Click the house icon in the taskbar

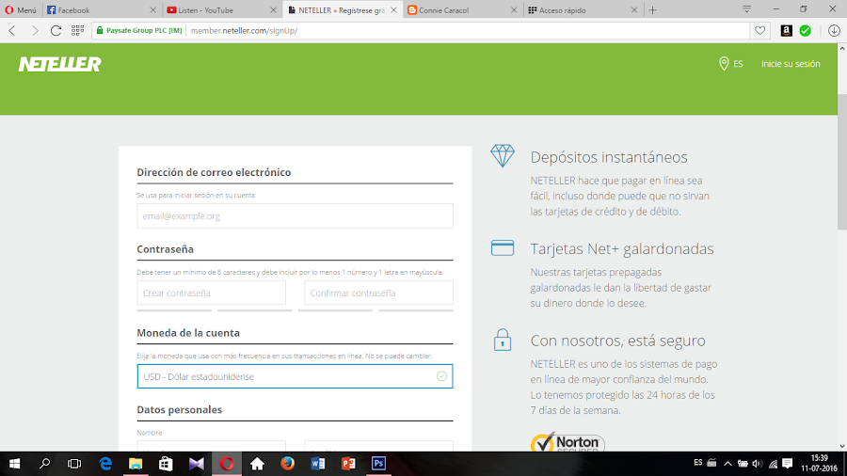[257, 464]
